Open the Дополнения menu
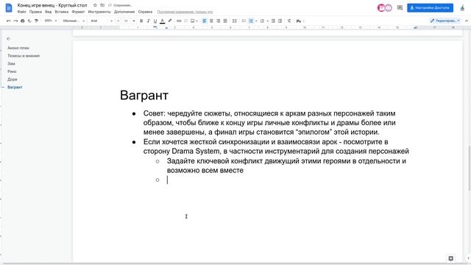 (x=124, y=12)
